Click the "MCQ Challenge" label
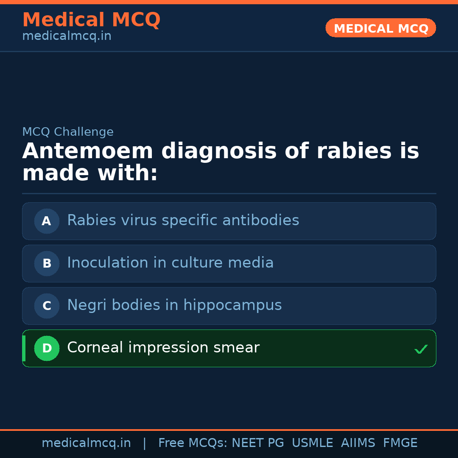This screenshot has height=458, width=458. 68,132
